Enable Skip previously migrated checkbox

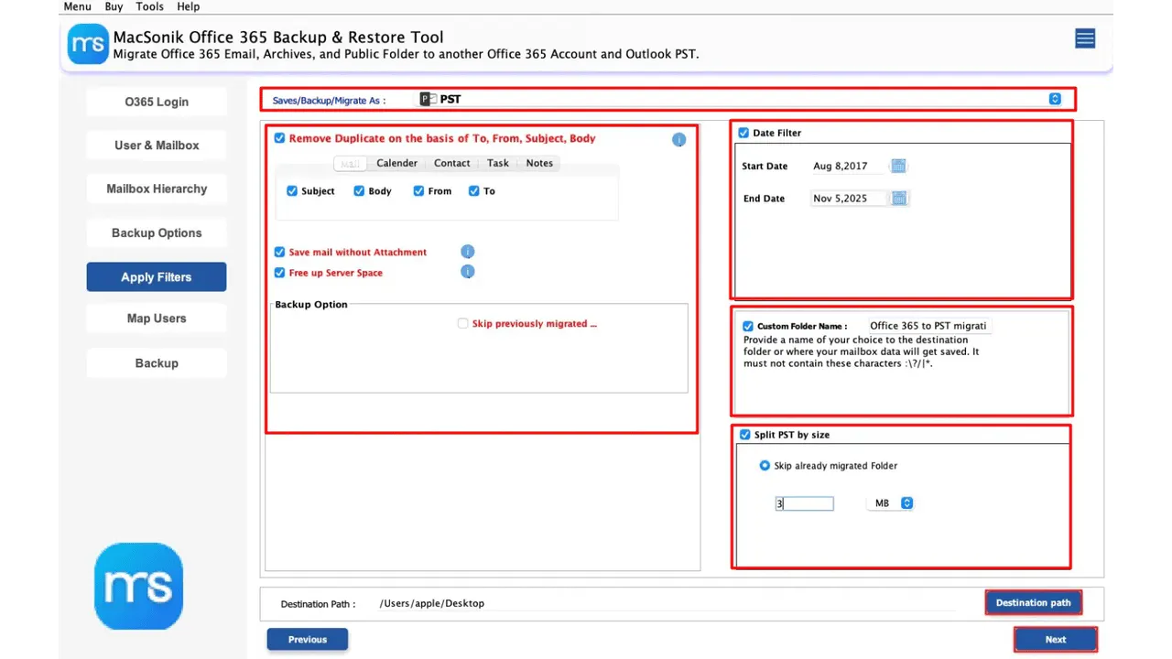(462, 323)
